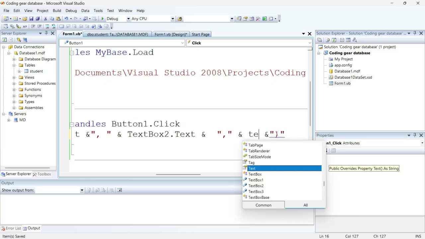Switch to the Toolbox tab
The width and height of the screenshot is (425, 239).
42,174
